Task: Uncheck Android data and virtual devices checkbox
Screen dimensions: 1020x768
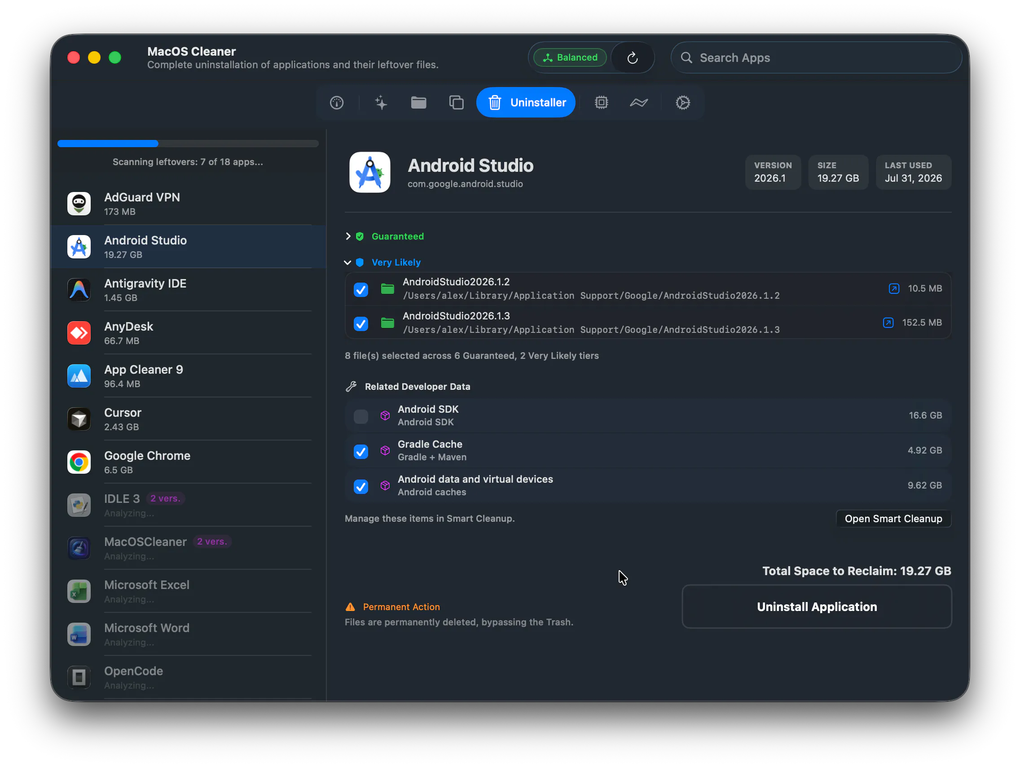Action: (x=361, y=487)
